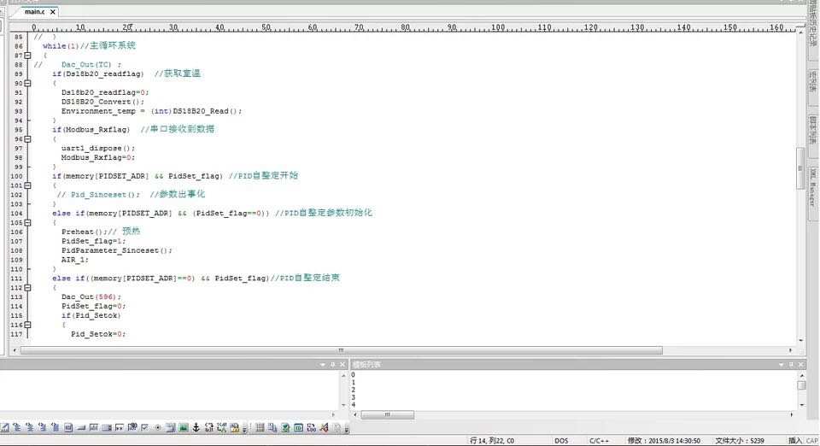Open the dropdown arrow on the template list panel header
820x446 pixels.
pos(781,365)
